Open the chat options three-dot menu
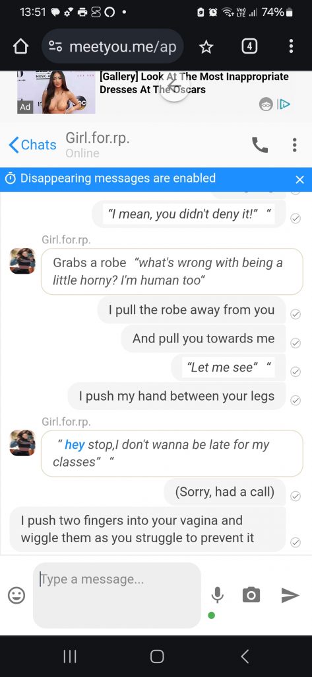Viewport: 312px width, 677px height. [x=294, y=145]
